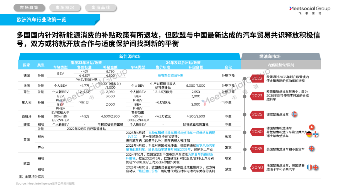The width and height of the screenshot is (339, 191).
Task: Click the UK flag in the 2035 row
Action: coord(311,149)
